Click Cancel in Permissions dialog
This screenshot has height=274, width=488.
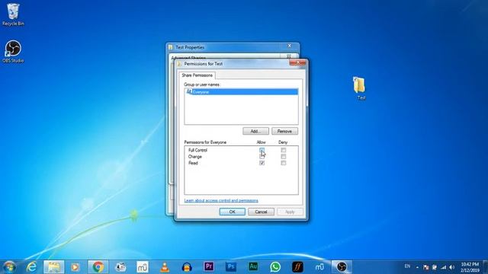(261, 212)
